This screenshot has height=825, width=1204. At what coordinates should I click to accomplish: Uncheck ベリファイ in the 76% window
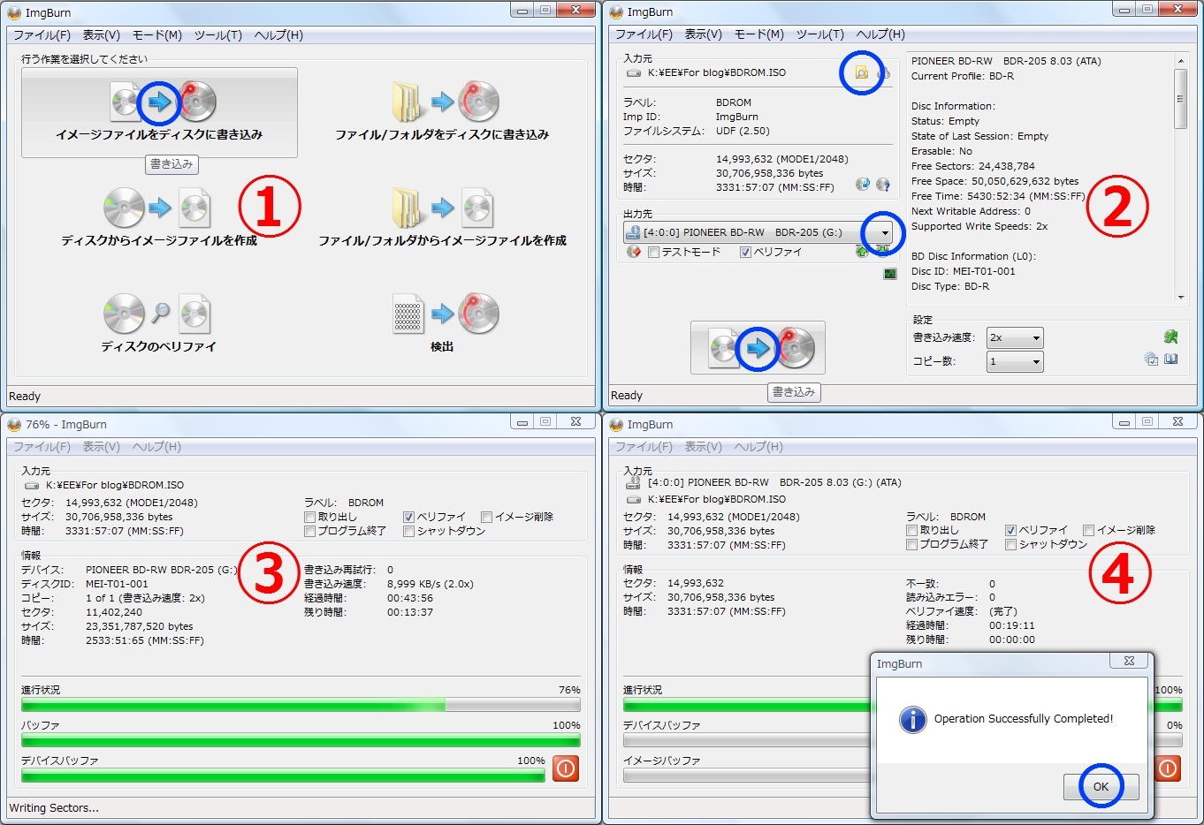tap(408, 517)
